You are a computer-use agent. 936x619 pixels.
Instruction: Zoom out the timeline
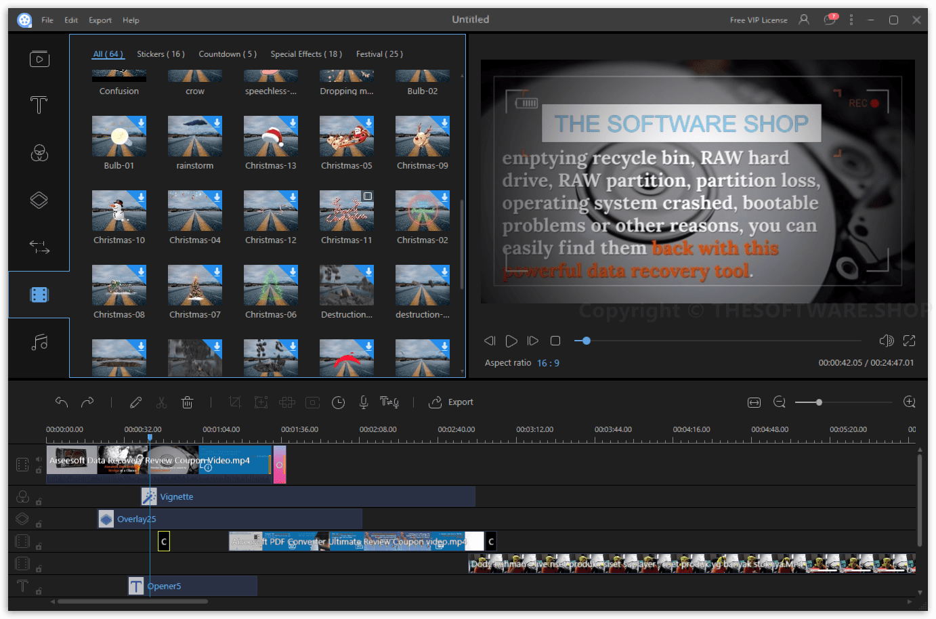point(780,402)
